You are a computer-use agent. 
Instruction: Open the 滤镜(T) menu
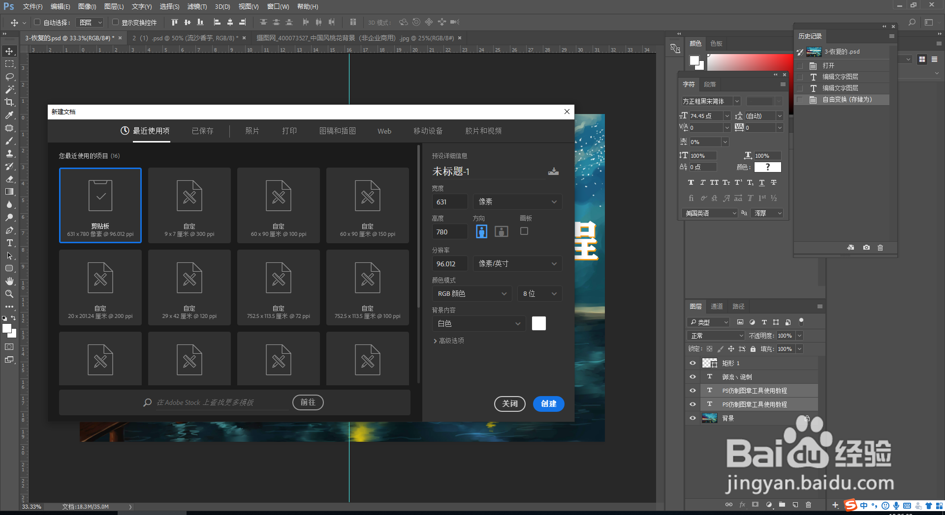197,6
